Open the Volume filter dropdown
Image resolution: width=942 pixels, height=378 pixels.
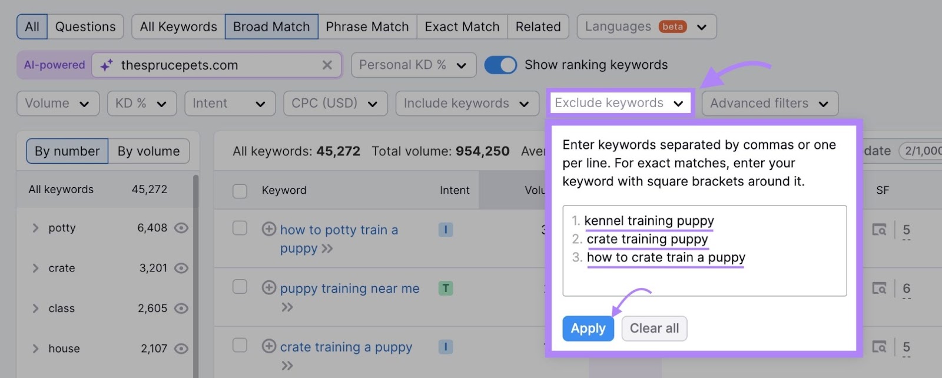[x=58, y=104]
